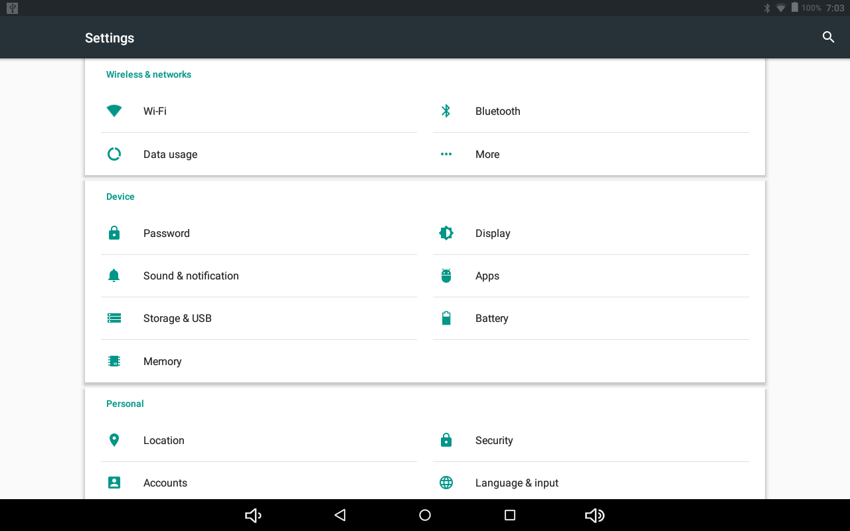Tap the status bar battery indicator
This screenshot has width=850, height=531.
tap(794, 8)
